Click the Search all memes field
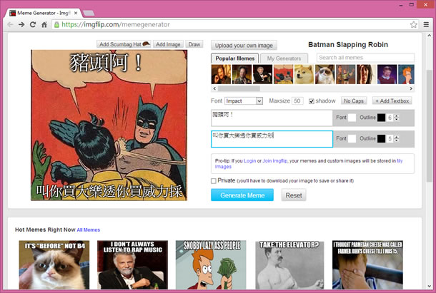436x293 pixels. coord(365,58)
